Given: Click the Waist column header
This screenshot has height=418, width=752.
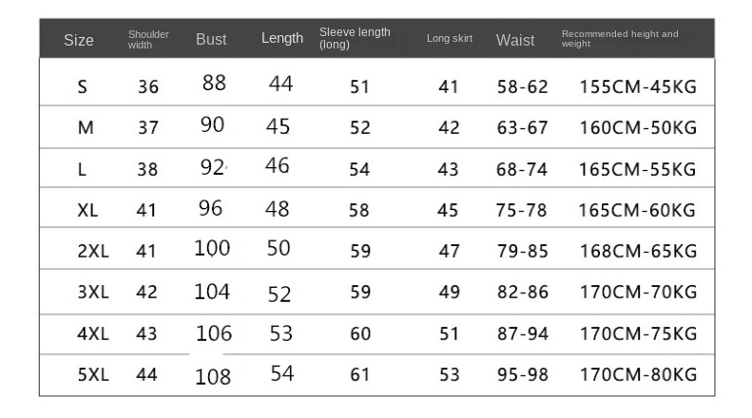Looking at the screenshot, I should coord(515,40).
